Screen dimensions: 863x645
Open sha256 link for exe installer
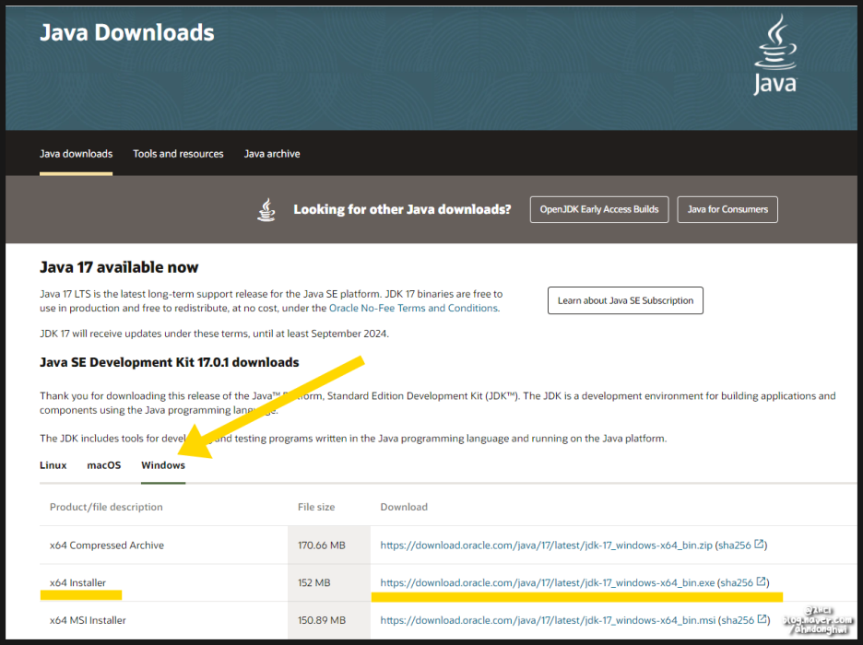[x=737, y=583]
